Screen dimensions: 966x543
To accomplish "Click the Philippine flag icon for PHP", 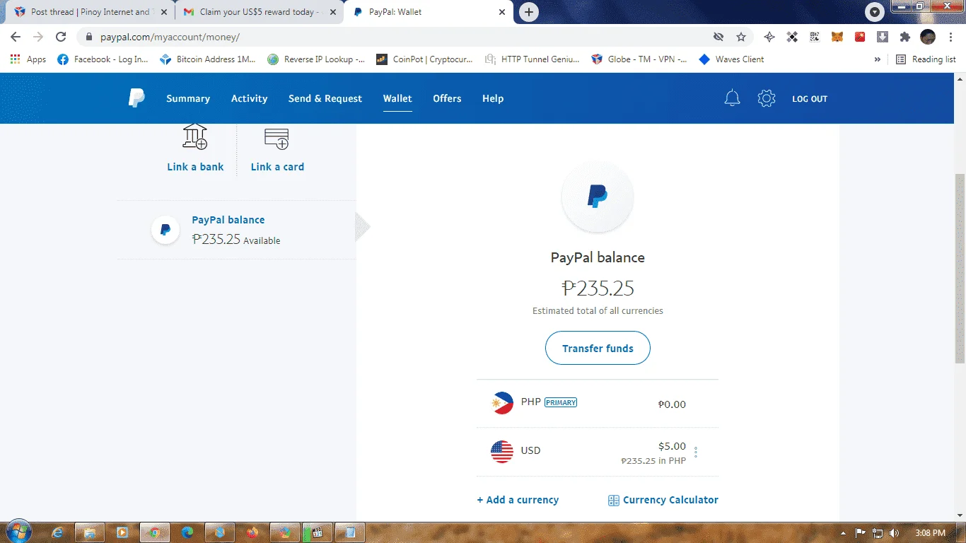I will pyautogui.click(x=502, y=403).
